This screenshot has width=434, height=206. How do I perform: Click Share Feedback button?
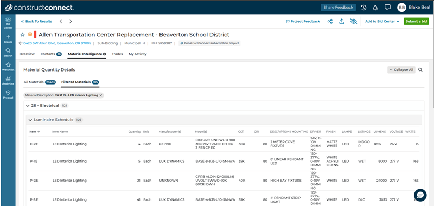click(338, 8)
